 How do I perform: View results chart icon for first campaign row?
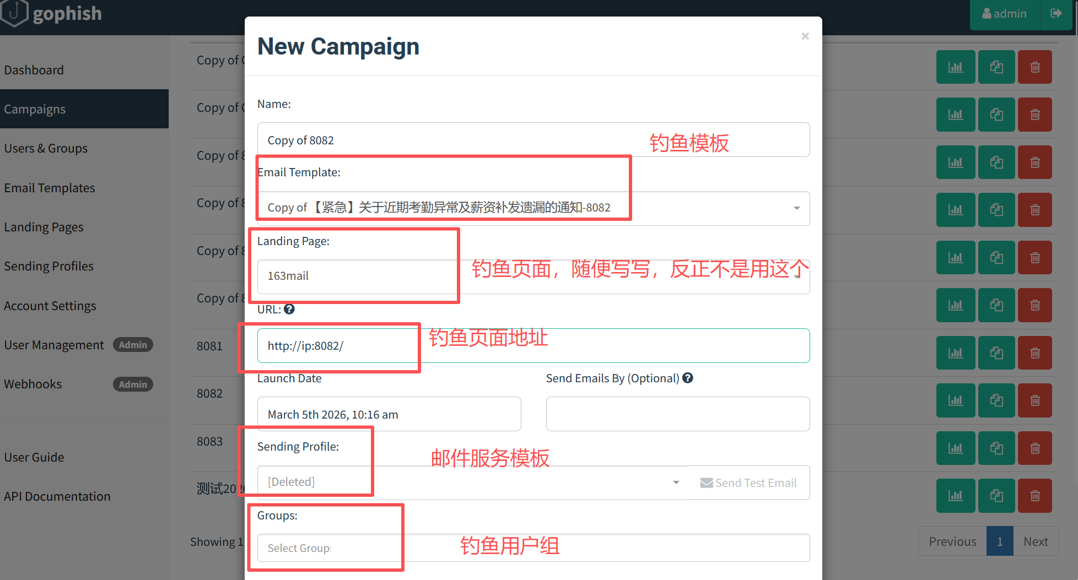click(956, 67)
